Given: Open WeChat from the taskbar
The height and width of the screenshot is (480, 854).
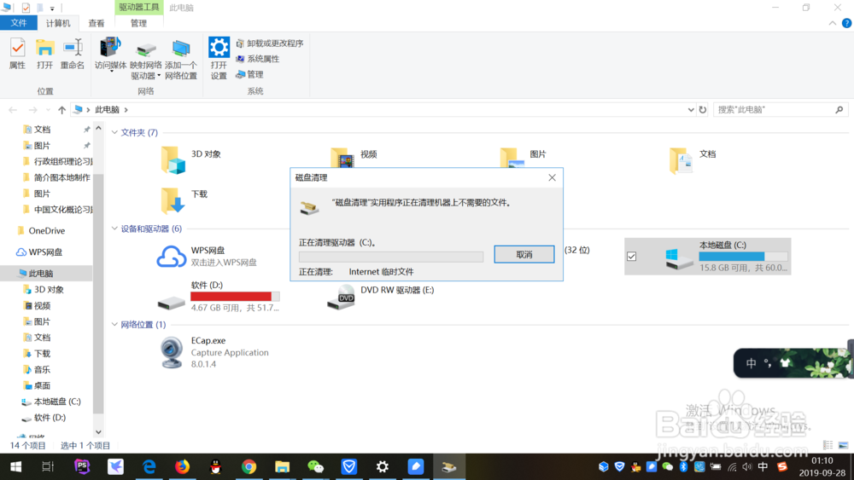Looking at the screenshot, I should click(315, 466).
